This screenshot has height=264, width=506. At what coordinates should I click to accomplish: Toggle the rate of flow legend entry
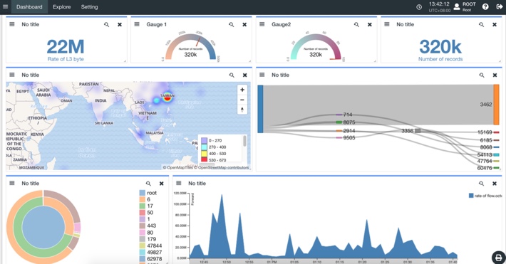485,196
